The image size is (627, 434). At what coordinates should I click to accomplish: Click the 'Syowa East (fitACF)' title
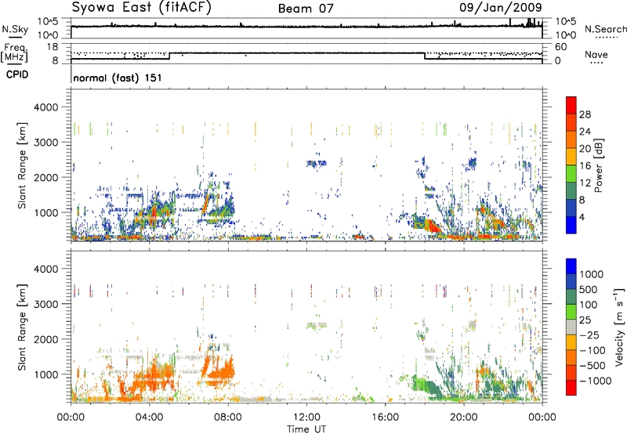pos(141,7)
